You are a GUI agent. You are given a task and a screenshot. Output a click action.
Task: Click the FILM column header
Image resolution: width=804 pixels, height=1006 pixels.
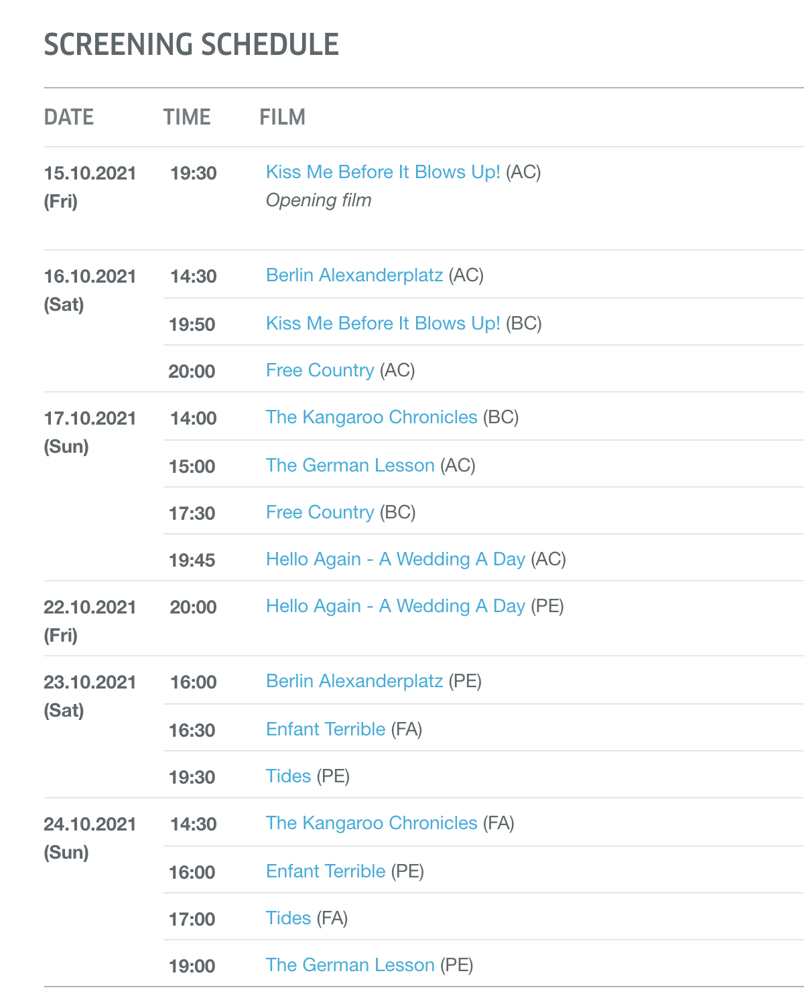coord(282,117)
